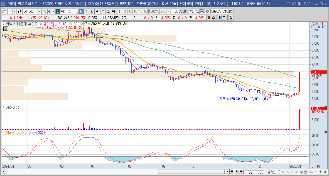Select second (초) chart period

click(108, 11)
